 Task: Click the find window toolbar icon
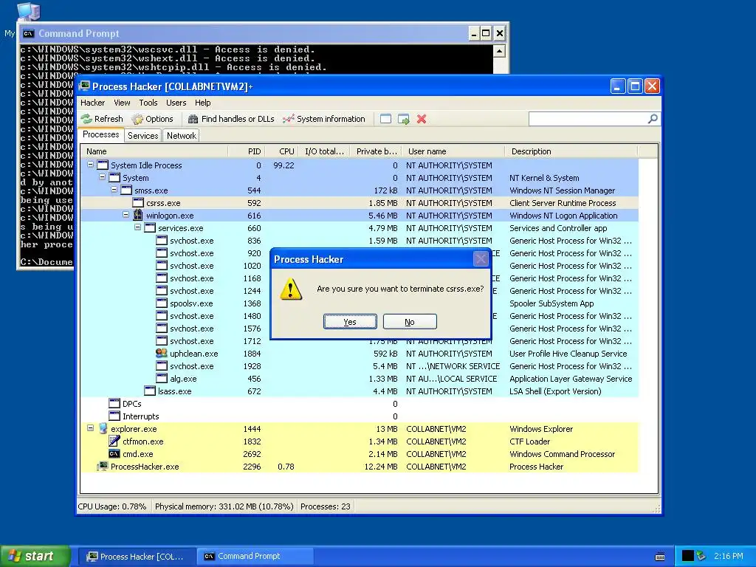coord(385,119)
